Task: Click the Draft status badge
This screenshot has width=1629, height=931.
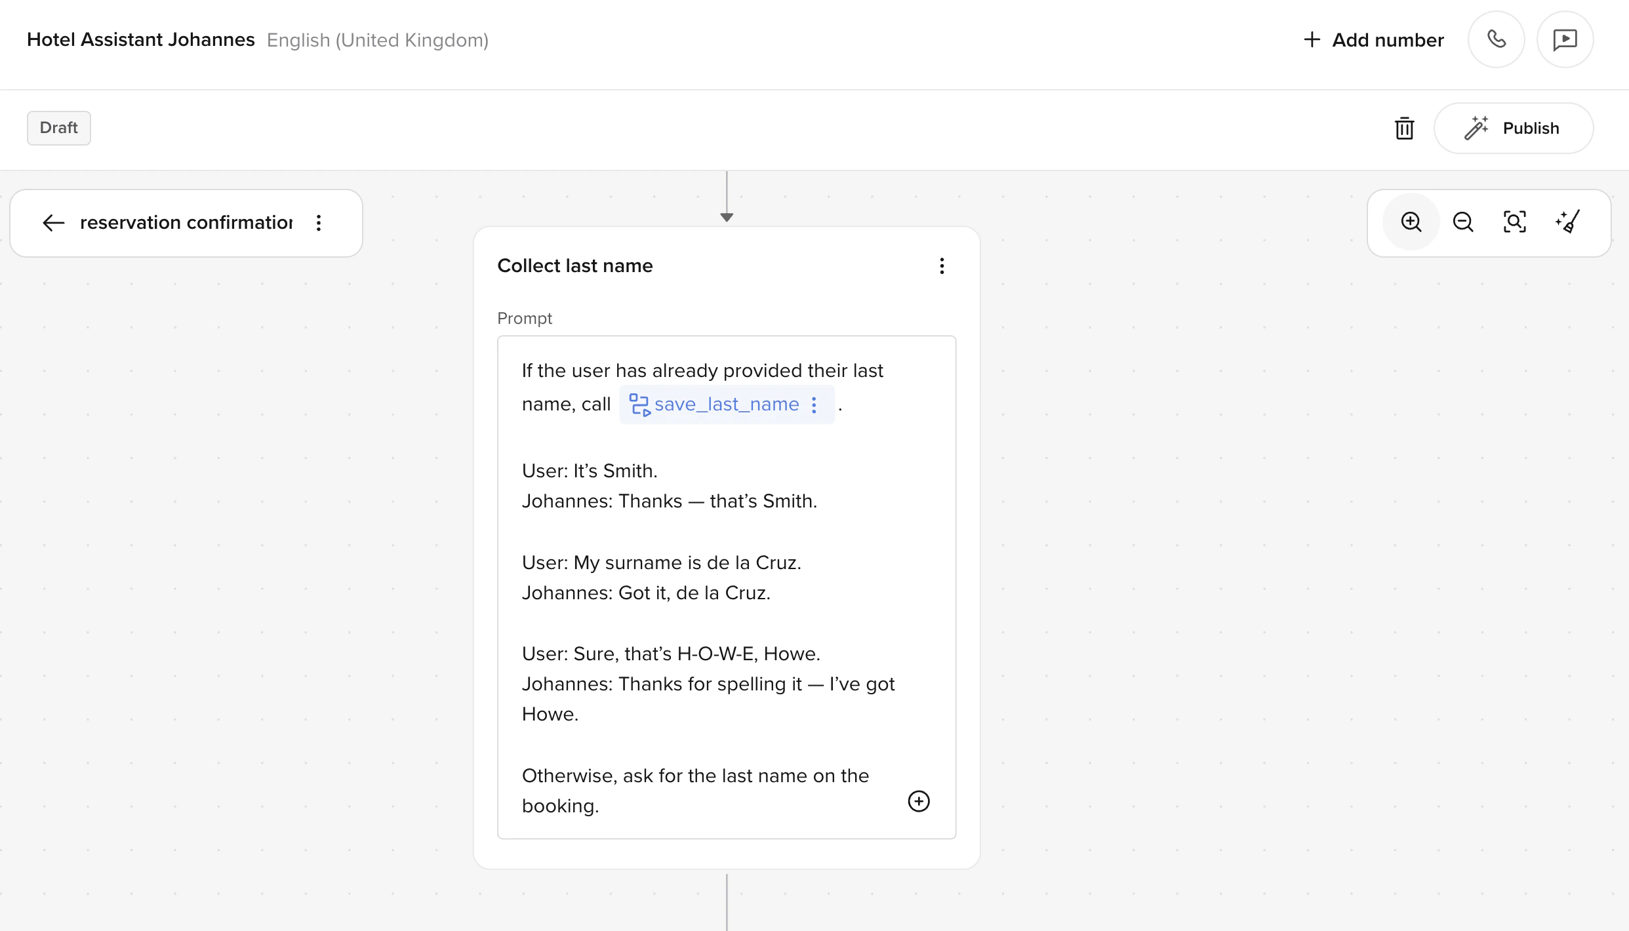Action: pyautogui.click(x=59, y=128)
